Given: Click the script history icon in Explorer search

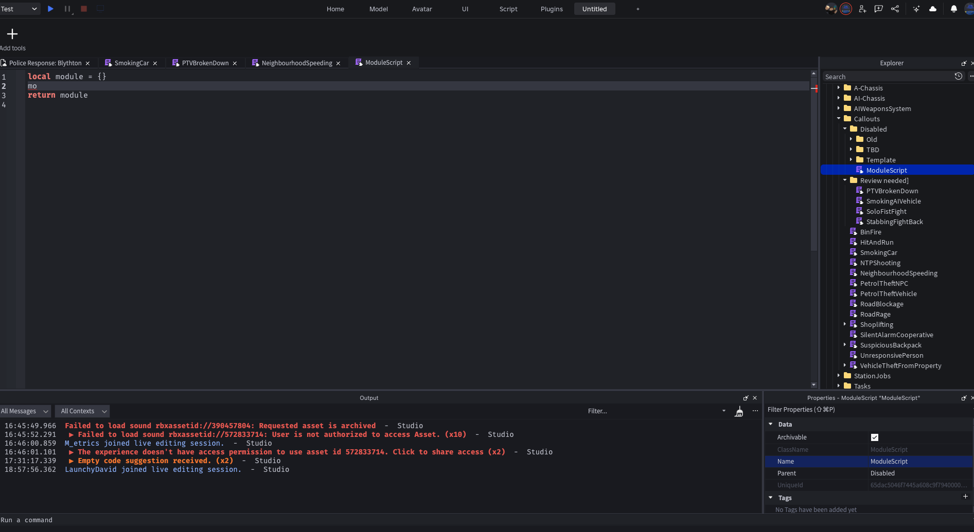Looking at the screenshot, I should (958, 76).
